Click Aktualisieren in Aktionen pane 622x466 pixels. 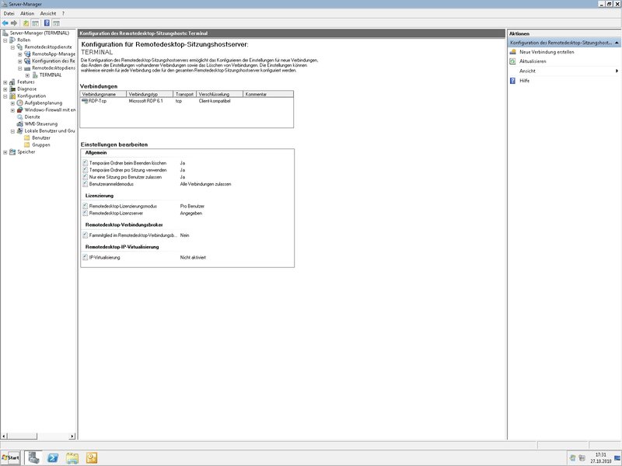[533, 61]
